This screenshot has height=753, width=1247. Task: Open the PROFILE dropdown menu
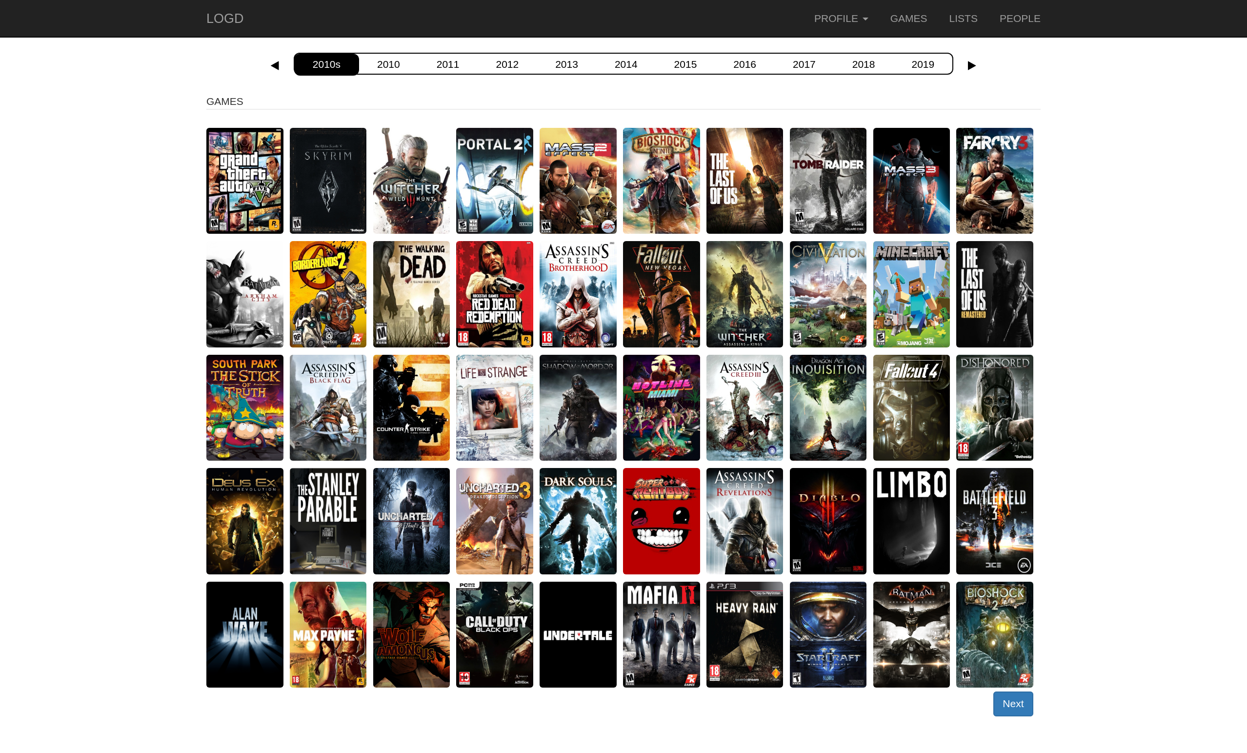click(x=841, y=19)
